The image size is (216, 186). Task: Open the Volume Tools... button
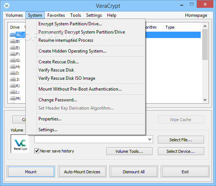(x=129, y=151)
